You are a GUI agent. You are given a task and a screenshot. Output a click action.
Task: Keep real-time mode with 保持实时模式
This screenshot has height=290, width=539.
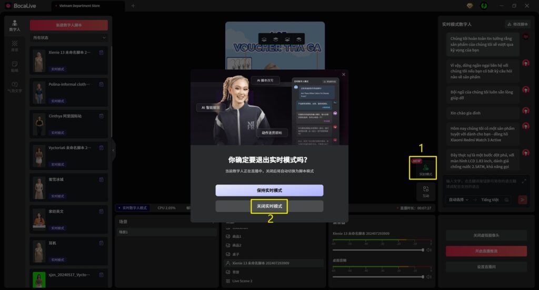(x=269, y=191)
